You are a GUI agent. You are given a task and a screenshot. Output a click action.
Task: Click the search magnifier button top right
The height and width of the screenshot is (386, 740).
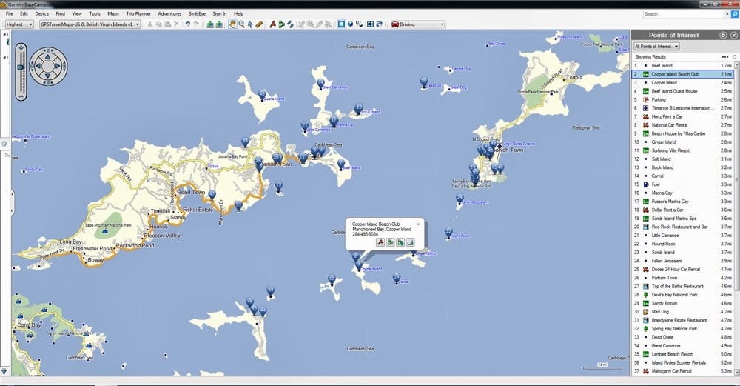tap(734, 14)
